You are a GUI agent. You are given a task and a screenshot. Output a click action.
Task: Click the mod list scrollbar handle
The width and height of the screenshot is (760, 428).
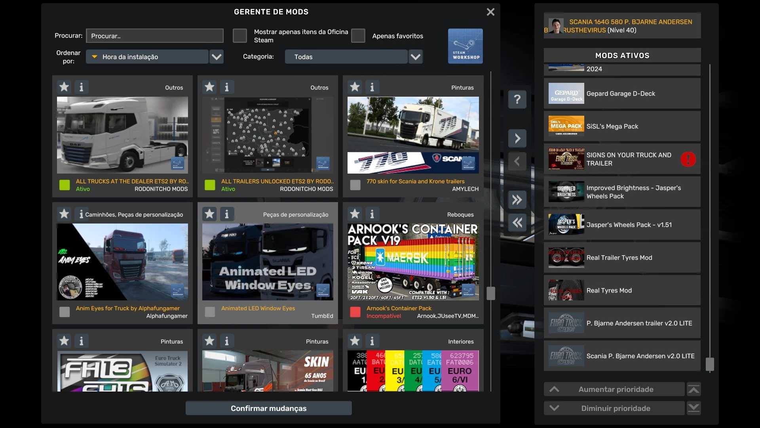click(x=490, y=294)
